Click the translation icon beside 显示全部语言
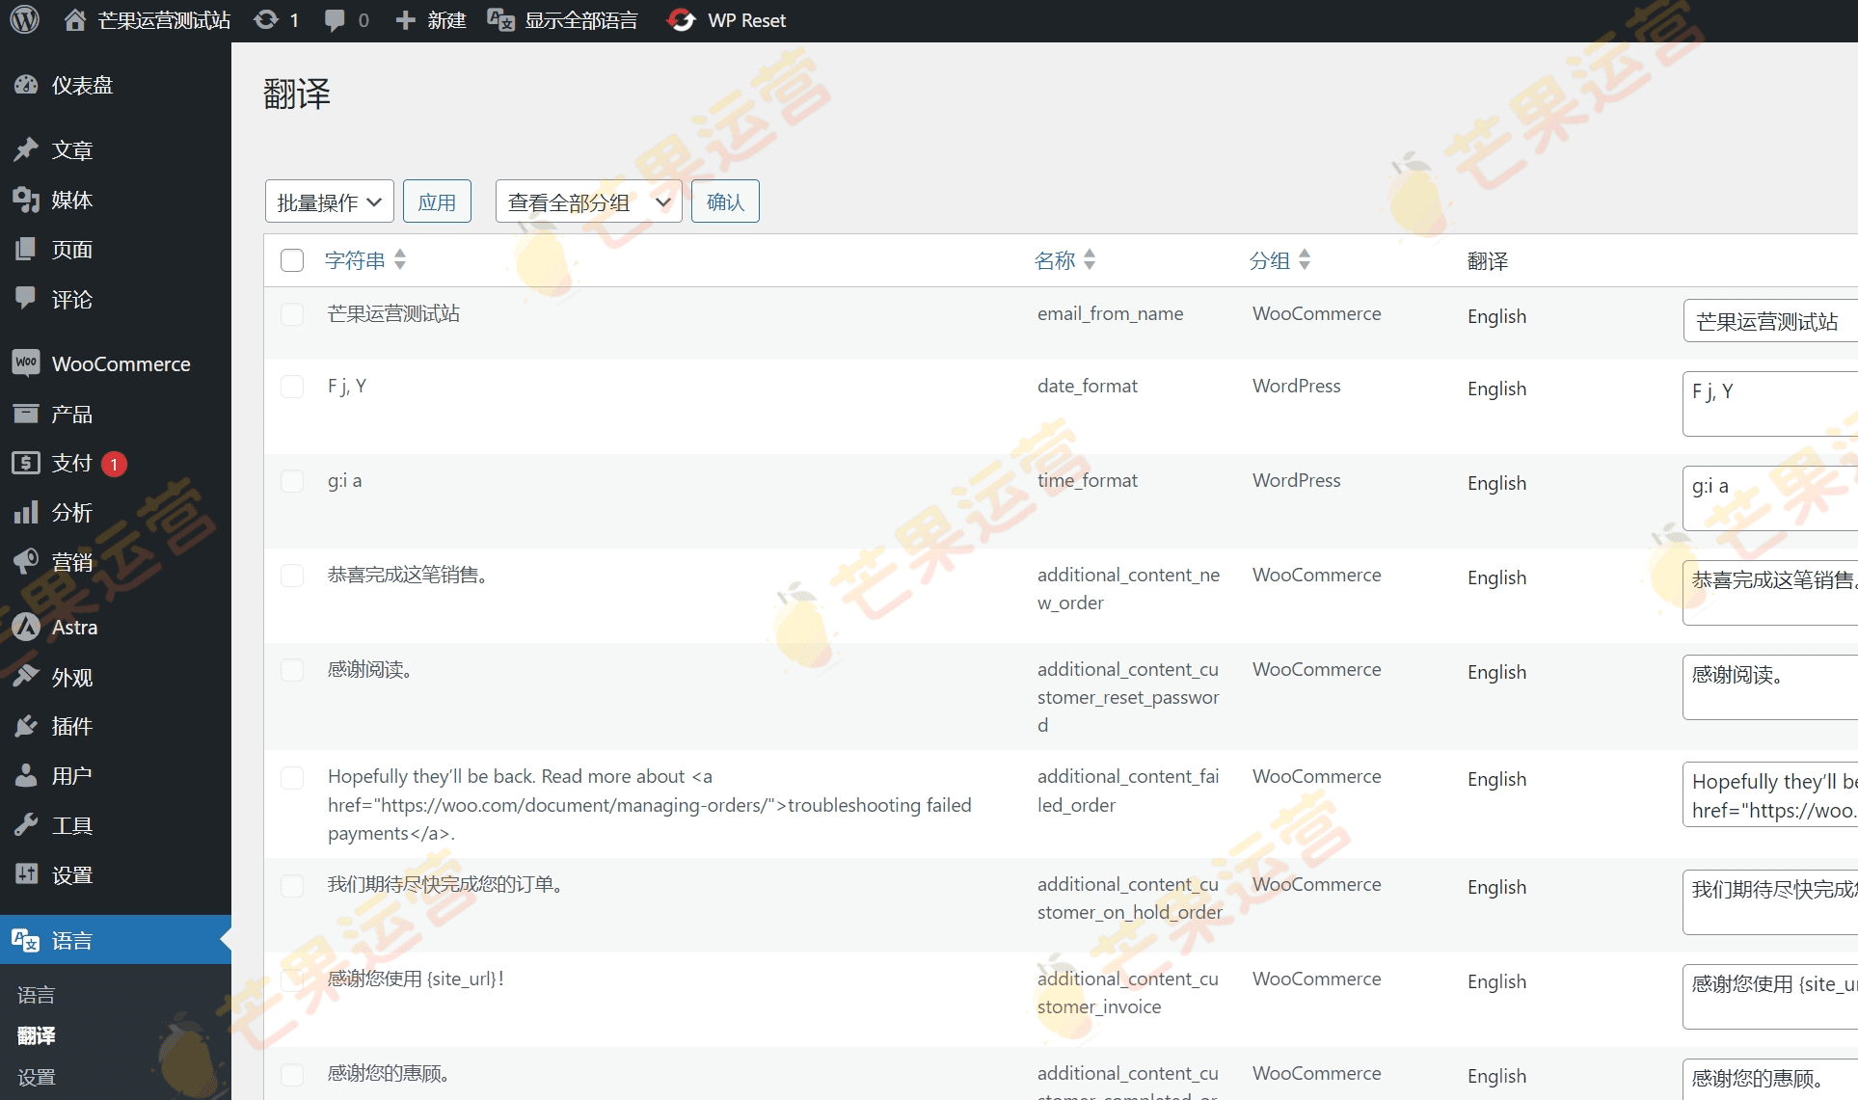The image size is (1858, 1100). (x=501, y=20)
